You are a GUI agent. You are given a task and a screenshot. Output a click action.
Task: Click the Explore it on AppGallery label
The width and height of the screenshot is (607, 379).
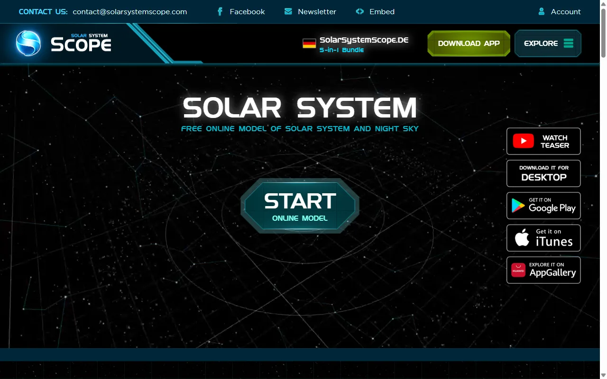pyautogui.click(x=552, y=270)
